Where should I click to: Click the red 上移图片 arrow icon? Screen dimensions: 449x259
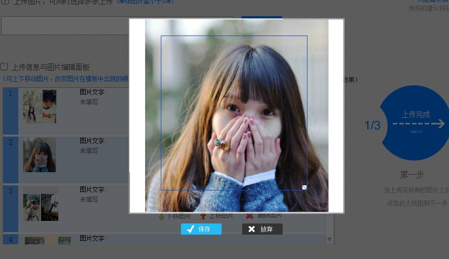coord(203,216)
